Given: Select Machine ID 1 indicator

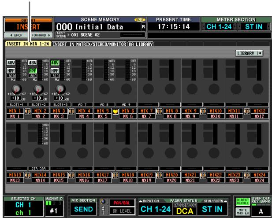Looking at the screenshot, I should pyautogui.click(x=48, y=203).
